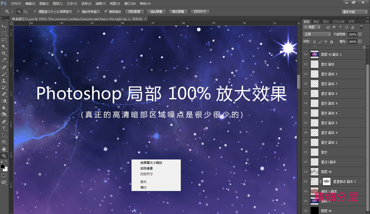Viewport: 370px width, 214px height.
Task: Enable 缩放所有窗口 checkbox
Action: point(78,12)
